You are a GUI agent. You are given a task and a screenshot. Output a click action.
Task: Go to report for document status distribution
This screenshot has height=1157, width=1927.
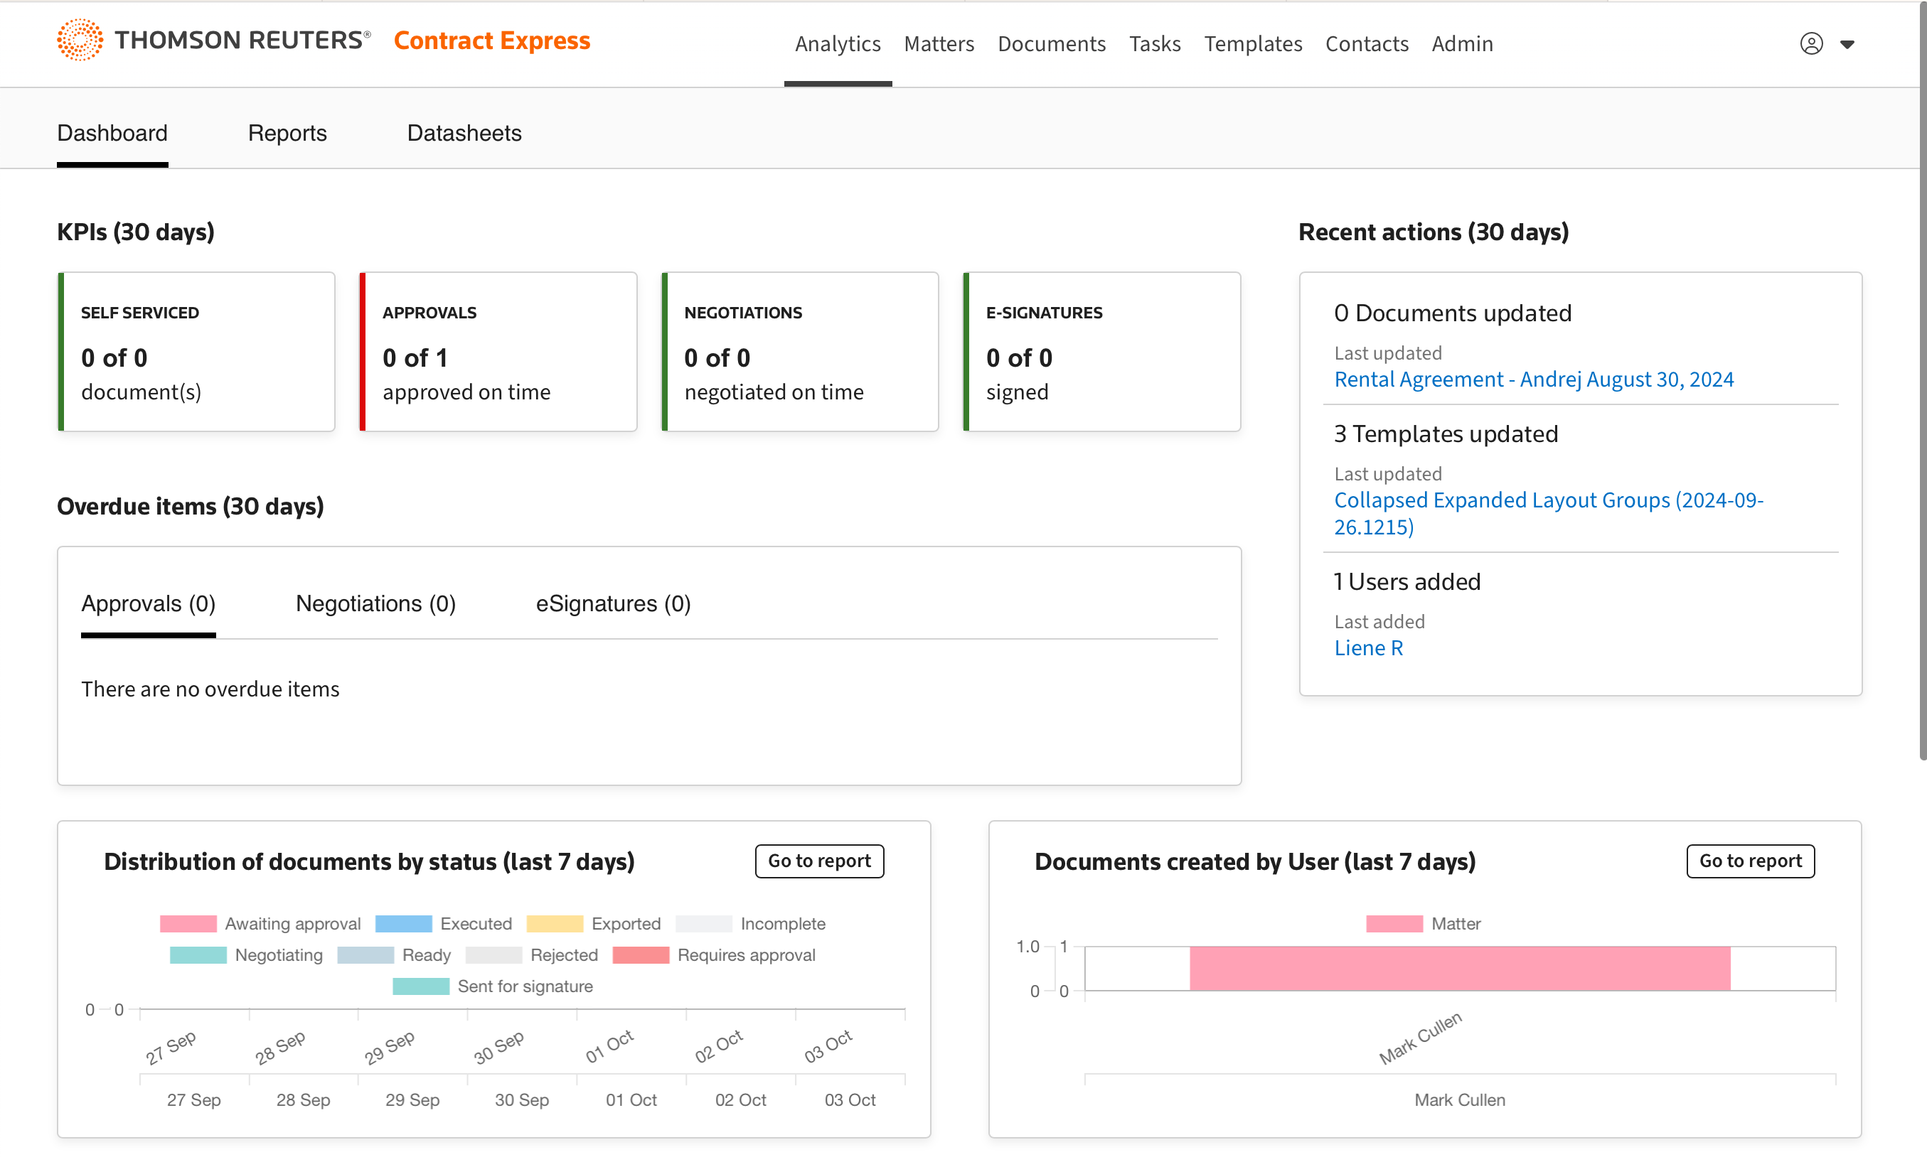click(819, 861)
